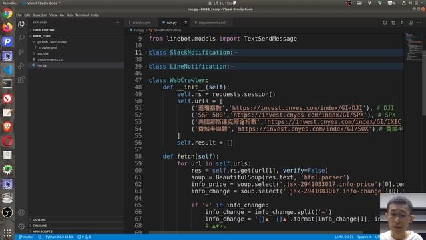
Task: Open the Edit menu
Action: click(27, 15)
